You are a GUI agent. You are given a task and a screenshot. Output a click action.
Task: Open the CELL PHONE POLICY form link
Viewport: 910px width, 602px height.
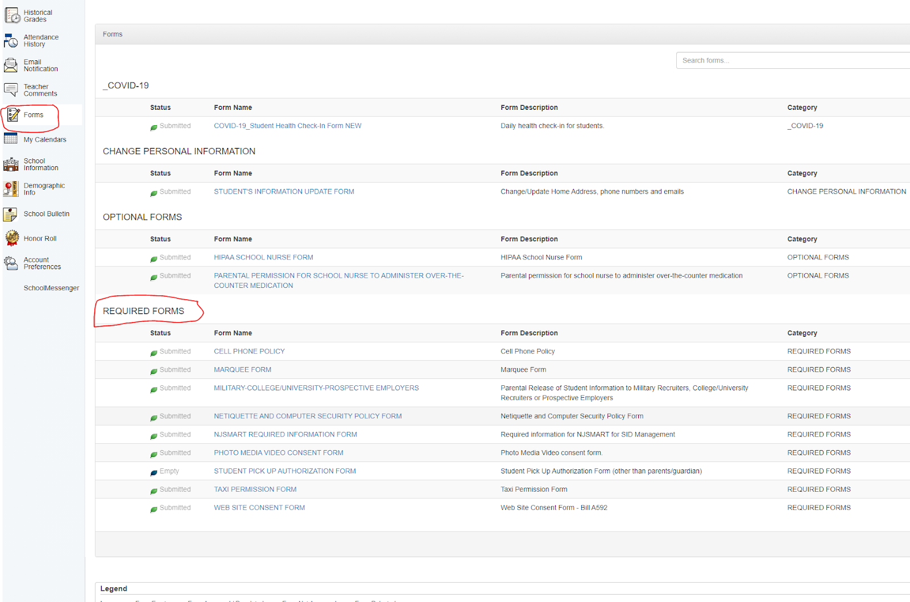[x=249, y=351]
